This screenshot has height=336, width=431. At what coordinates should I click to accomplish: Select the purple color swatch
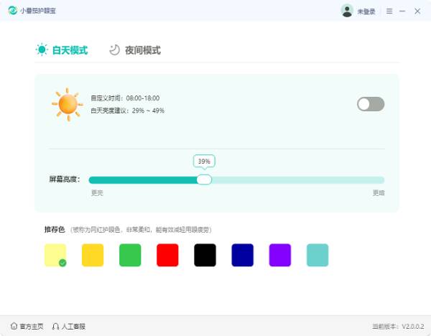(279, 255)
